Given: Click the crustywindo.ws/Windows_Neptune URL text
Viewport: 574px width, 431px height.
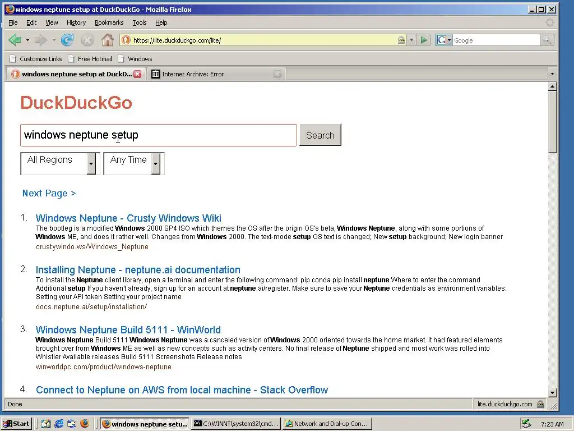Looking at the screenshot, I should [92, 247].
